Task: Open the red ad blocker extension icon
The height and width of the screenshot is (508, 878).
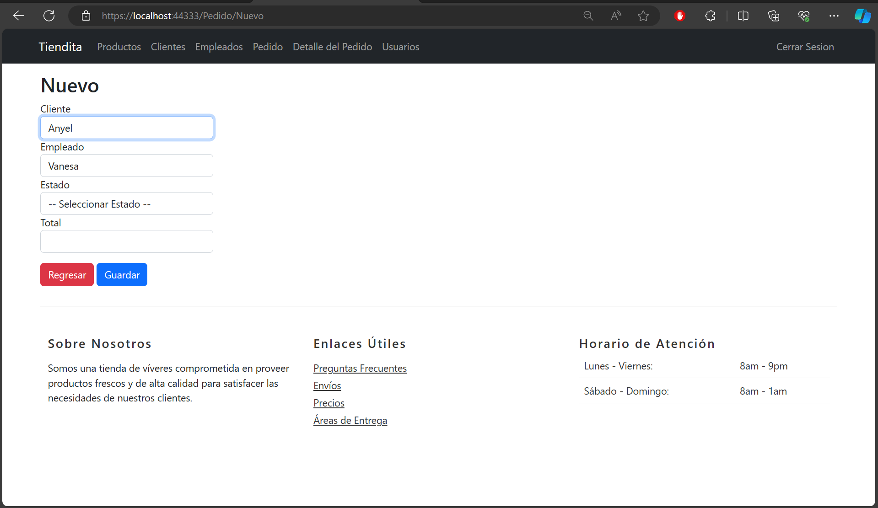Action: (x=680, y=16)
